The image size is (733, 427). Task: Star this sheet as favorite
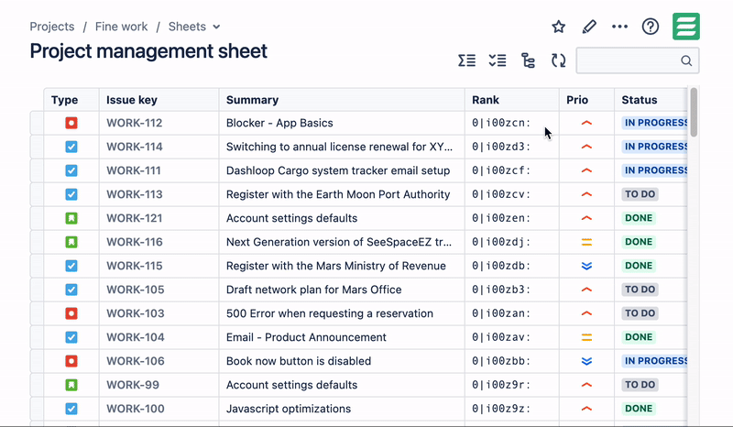[x=558, y=27]
